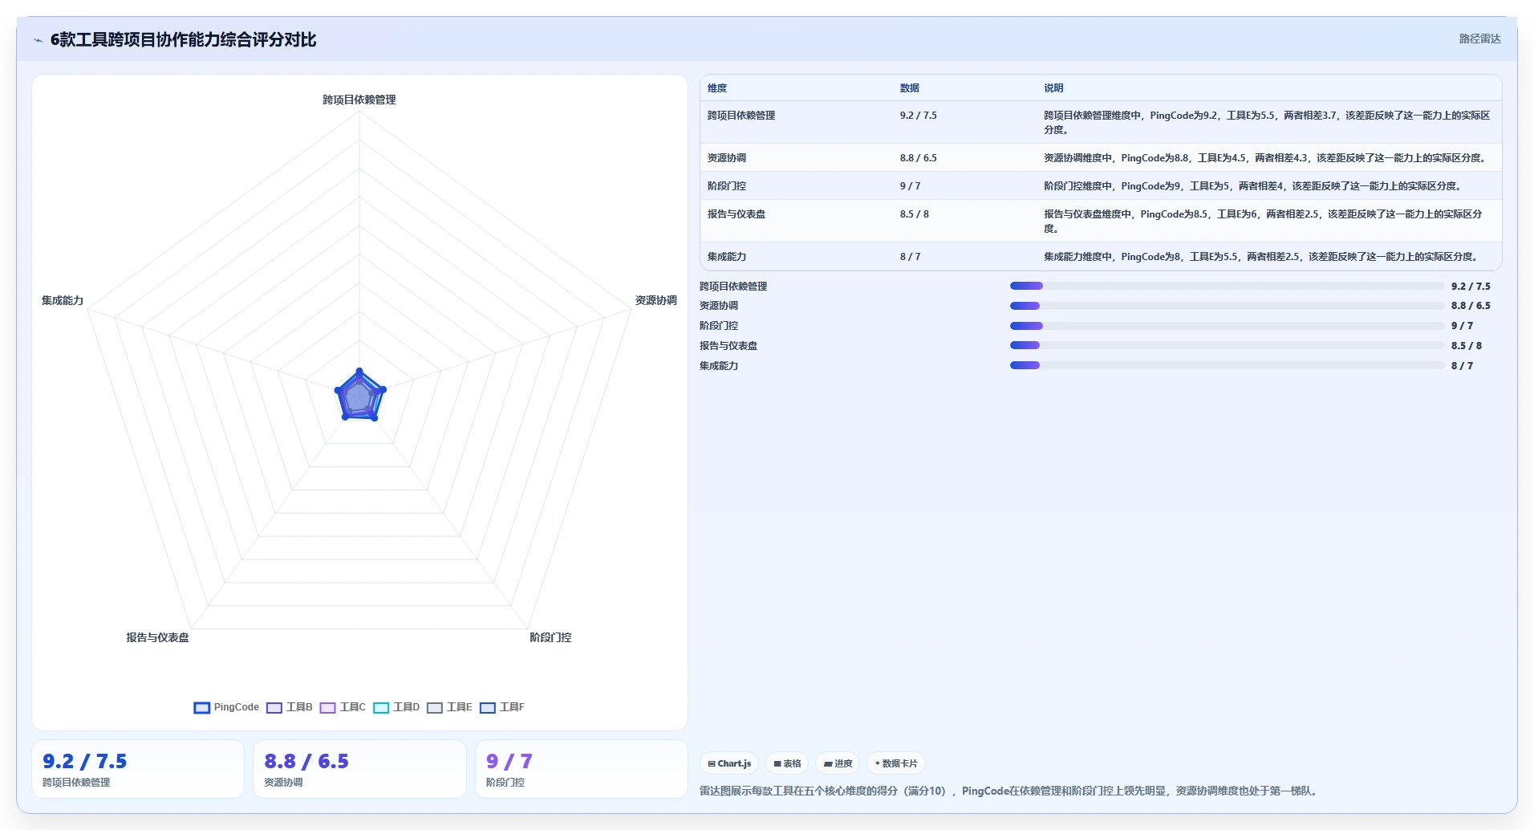Image resolution: width=1534 pixels, height=830 pixels.
Task: Click the 进度 tag chip
Action: [x=838, y=763]
